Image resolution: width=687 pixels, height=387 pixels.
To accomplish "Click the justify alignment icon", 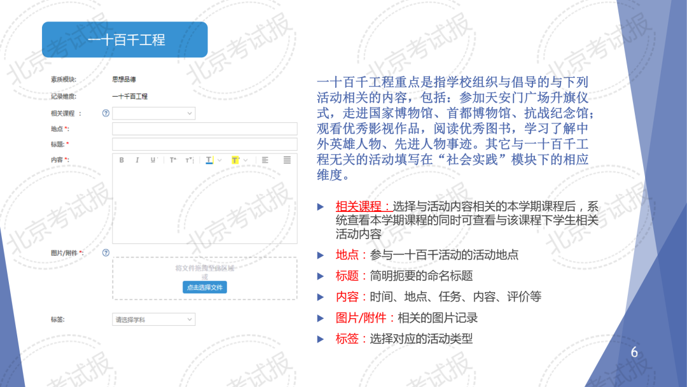I will tap(287, 160).
